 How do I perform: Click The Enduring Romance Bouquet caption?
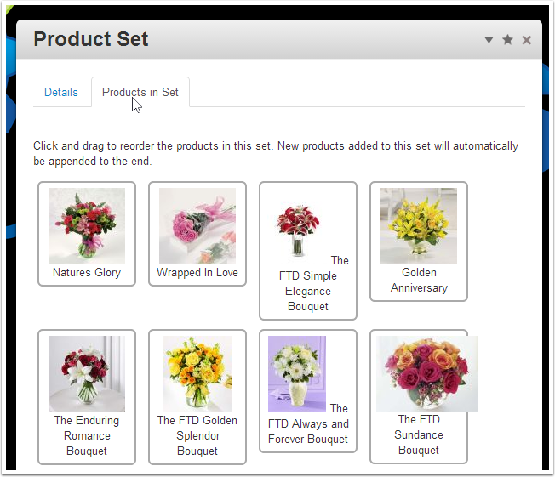[x=87, y=435]
